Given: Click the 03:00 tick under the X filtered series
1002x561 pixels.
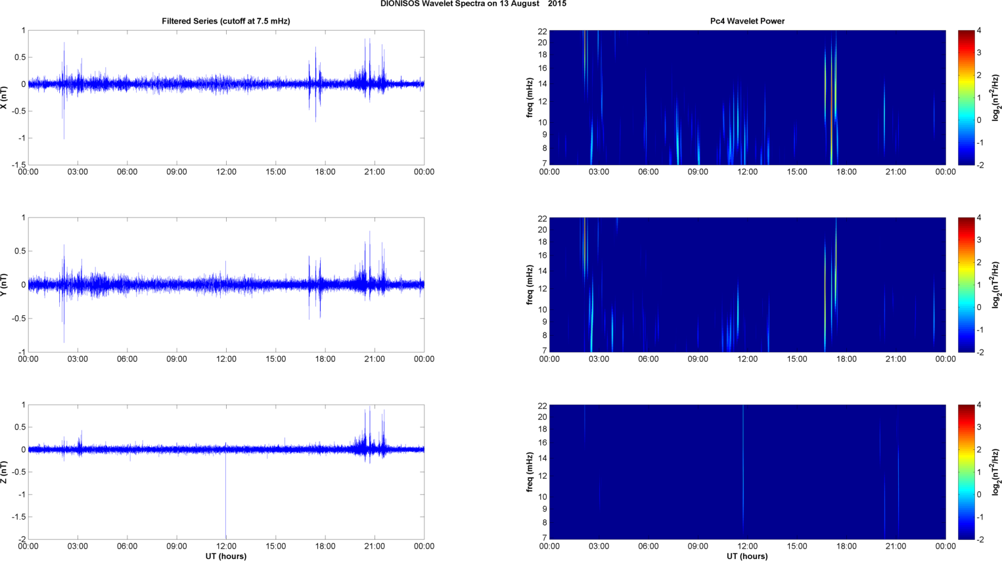Looking at the screenshot, I should pos(78,171).
